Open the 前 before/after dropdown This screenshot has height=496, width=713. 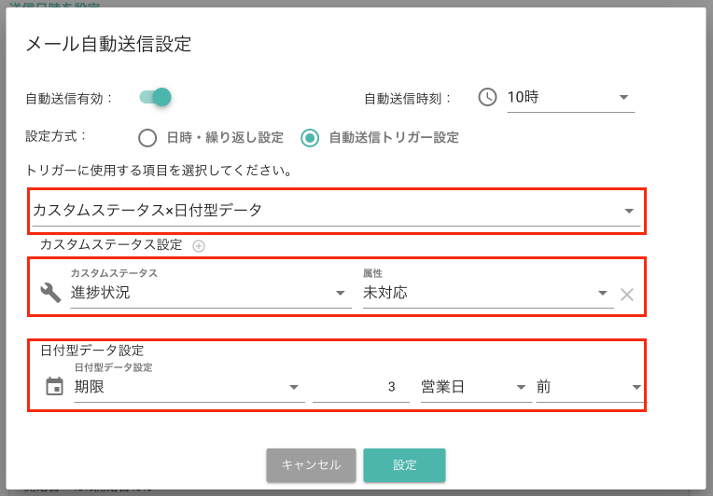point(590,387)
